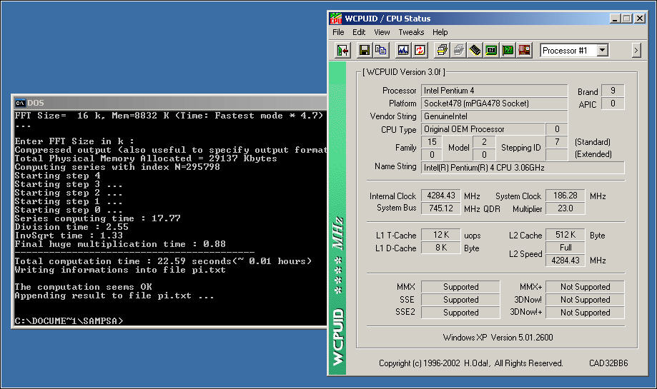
Task: Open the View menu
Action: click(382, 32)
